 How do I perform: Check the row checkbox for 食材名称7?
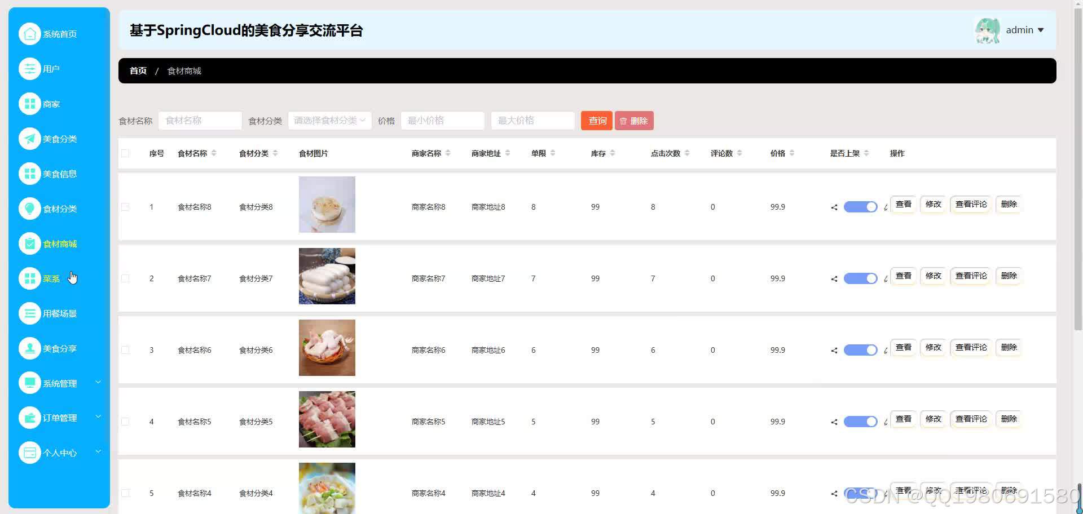(x=125, y=278)
